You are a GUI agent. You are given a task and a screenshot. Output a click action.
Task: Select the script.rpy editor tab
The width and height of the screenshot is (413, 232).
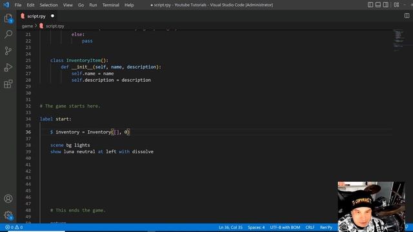[x=37, y=16]
